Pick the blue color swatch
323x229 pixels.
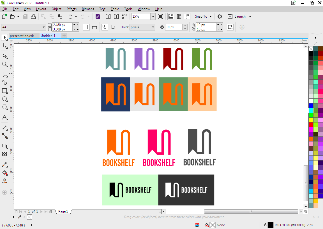(311, 106)
